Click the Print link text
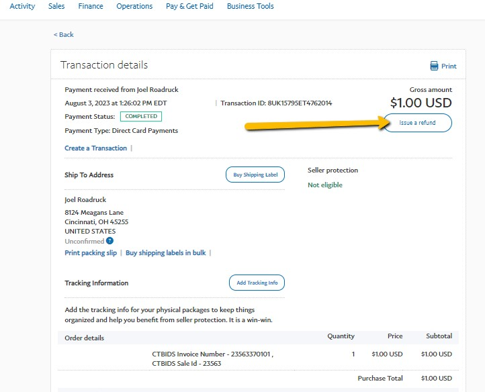 click(449, 66)
